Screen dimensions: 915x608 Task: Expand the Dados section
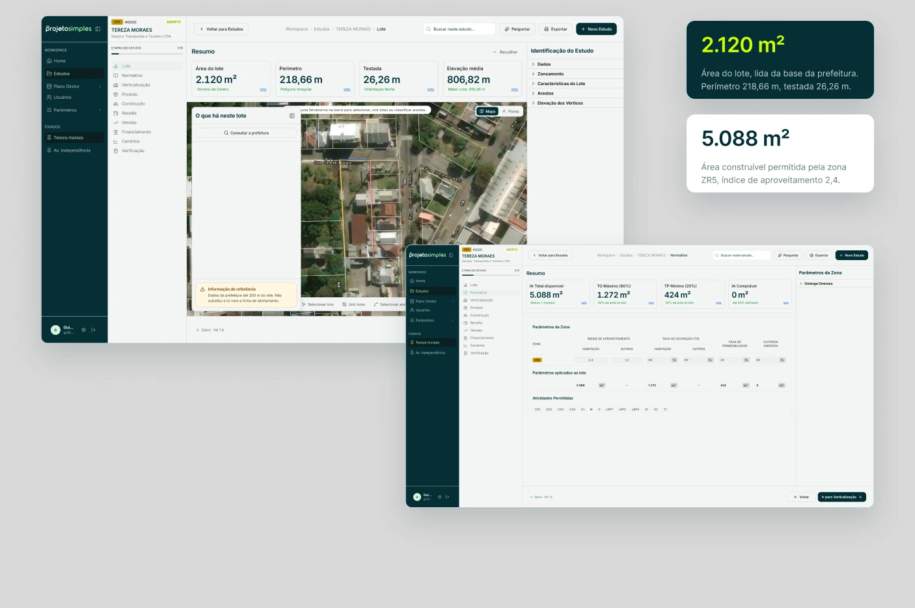576,64
